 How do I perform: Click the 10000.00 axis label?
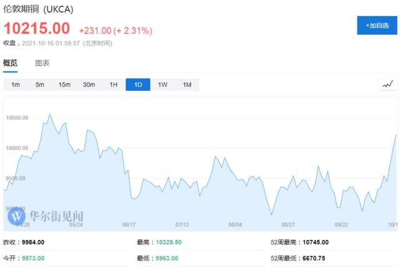[17, 148]
